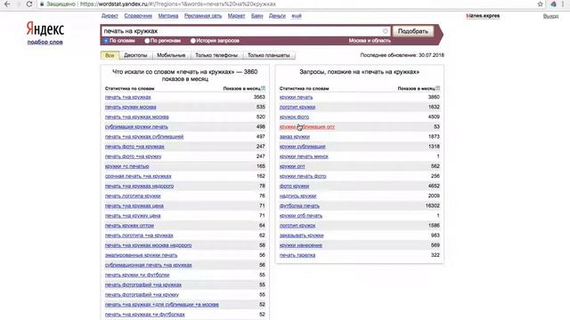
Task: Open the 'Справочник' top menu link
Action: click(x=138, y=16)
